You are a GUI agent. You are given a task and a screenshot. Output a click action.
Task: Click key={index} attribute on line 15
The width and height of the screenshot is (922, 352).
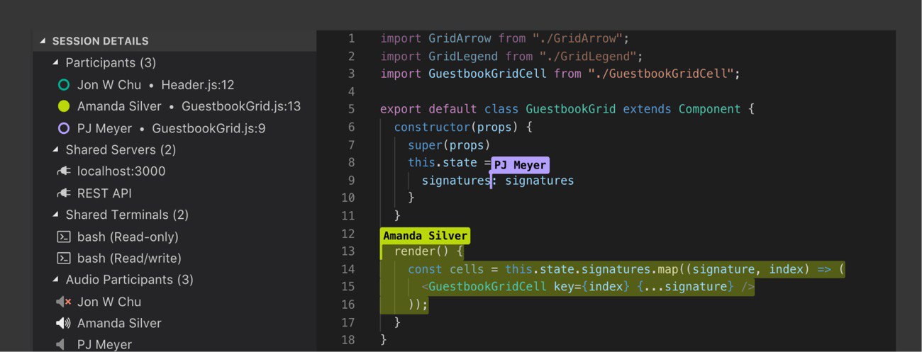[591, 287]
